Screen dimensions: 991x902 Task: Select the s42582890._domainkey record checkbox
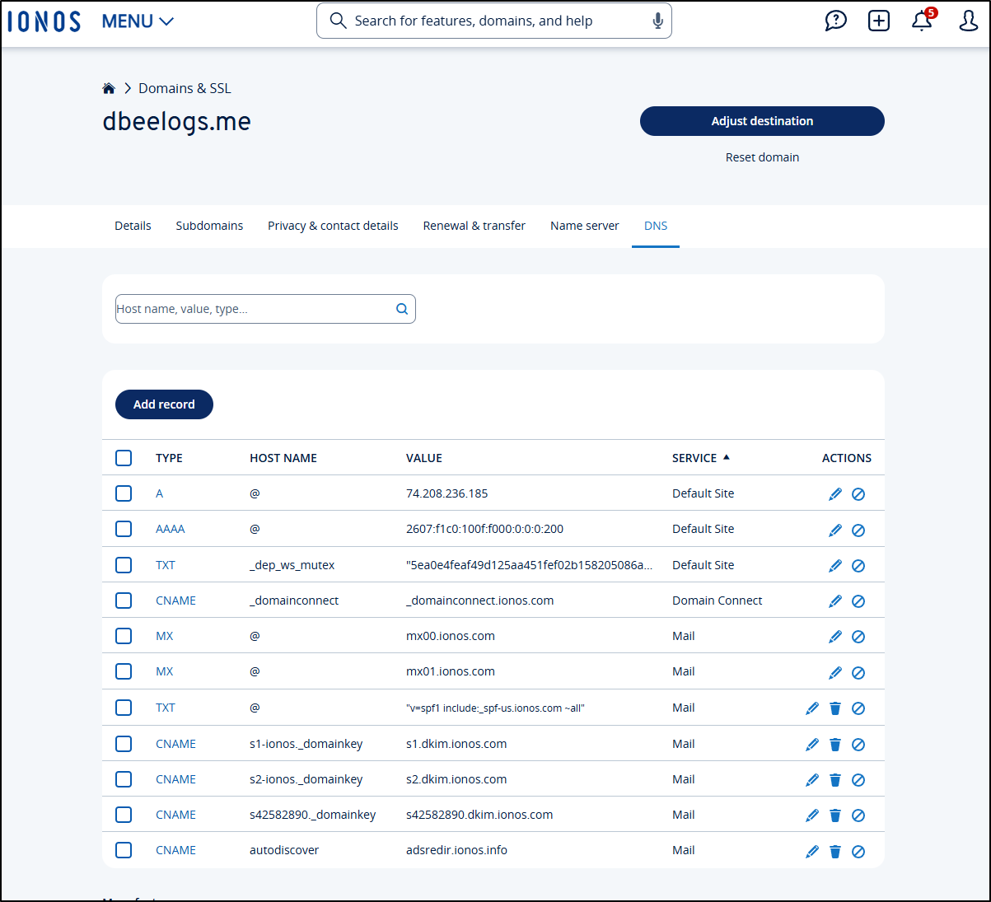pyautogui.click(x=124, y=815)
